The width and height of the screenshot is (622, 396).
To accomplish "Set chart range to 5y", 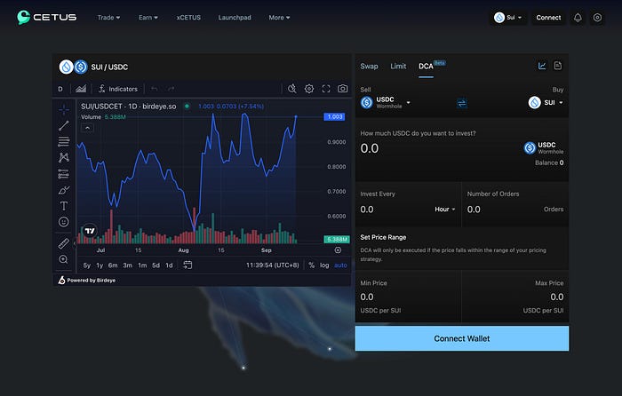I will [x=87, y=265].
